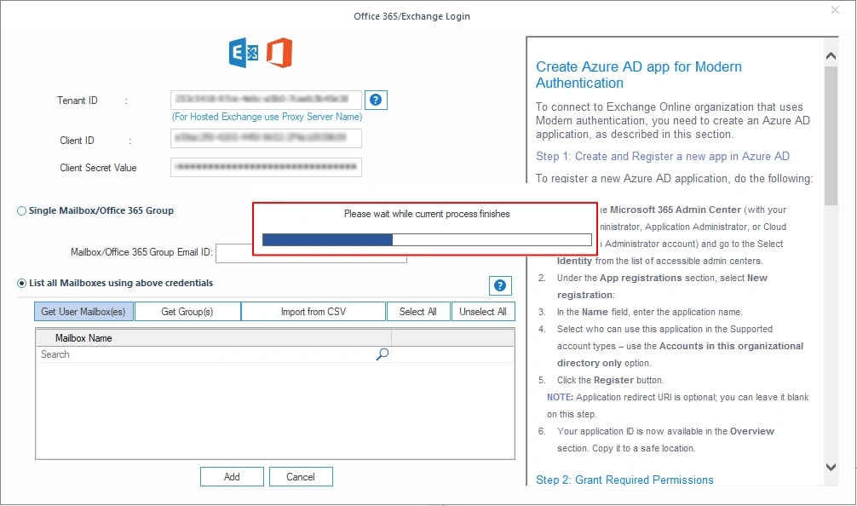This screenshot has height=506, width=857.
Task: Click the Tenant ID input field
Action: 266,101
